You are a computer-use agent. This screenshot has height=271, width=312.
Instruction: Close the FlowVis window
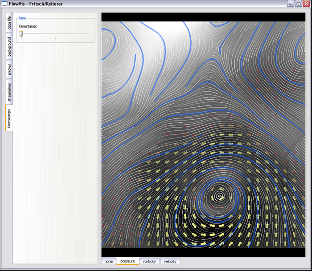pos(306,4)
